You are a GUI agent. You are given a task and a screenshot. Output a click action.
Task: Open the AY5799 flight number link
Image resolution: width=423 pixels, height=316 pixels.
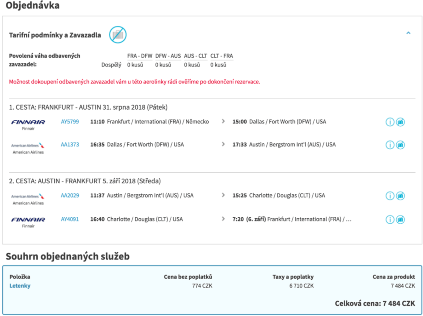coord(70,122)
